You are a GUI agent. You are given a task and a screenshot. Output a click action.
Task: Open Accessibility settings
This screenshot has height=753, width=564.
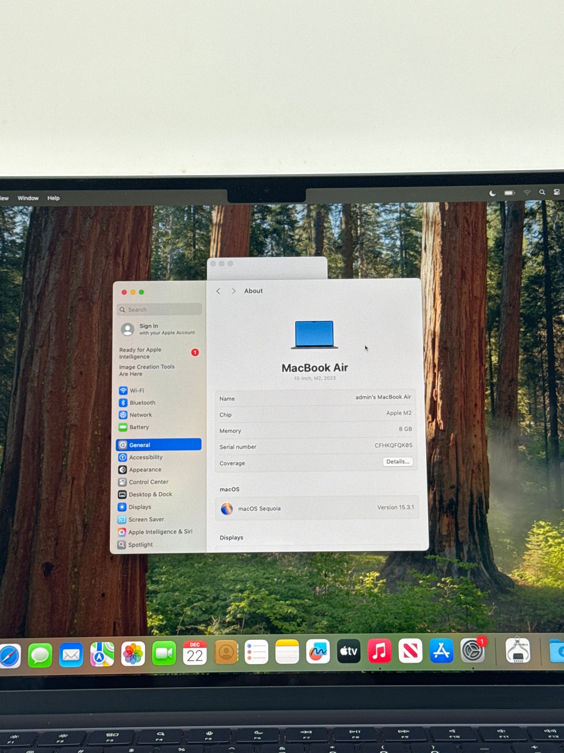click(x=145, y=457)
